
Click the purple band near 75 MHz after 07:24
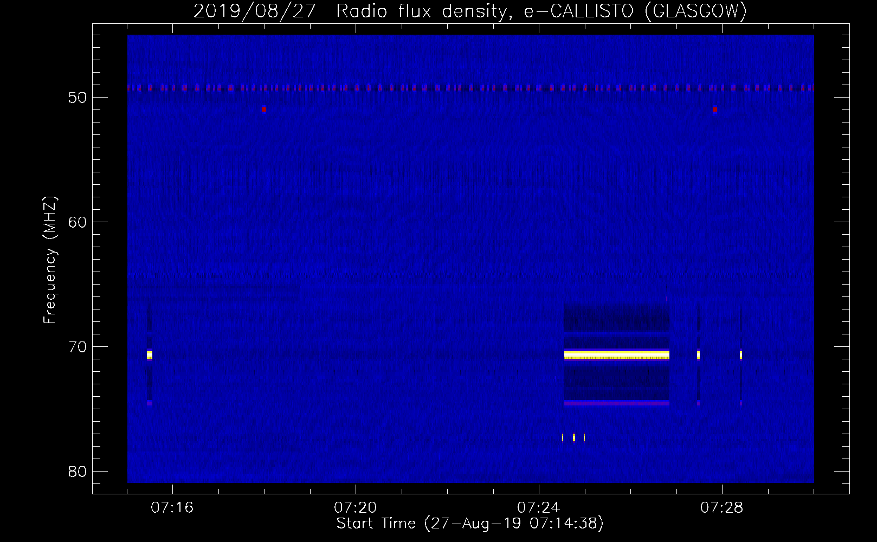tap(617, 403)
